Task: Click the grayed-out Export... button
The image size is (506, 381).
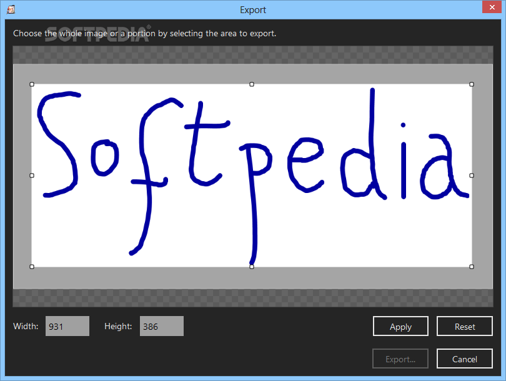Action: click(x=400, y=359)
